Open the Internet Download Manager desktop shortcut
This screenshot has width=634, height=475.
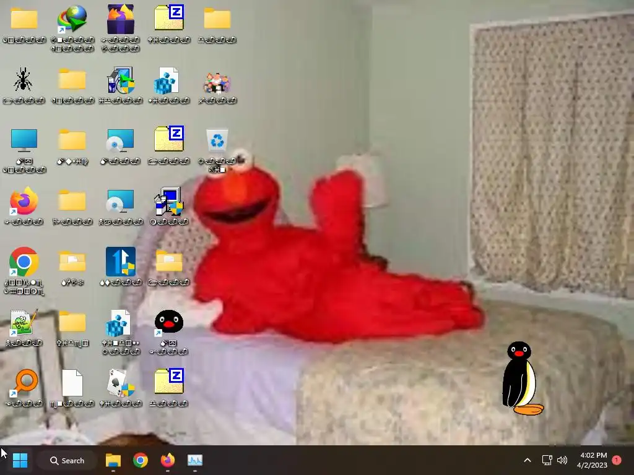point(72,19)
